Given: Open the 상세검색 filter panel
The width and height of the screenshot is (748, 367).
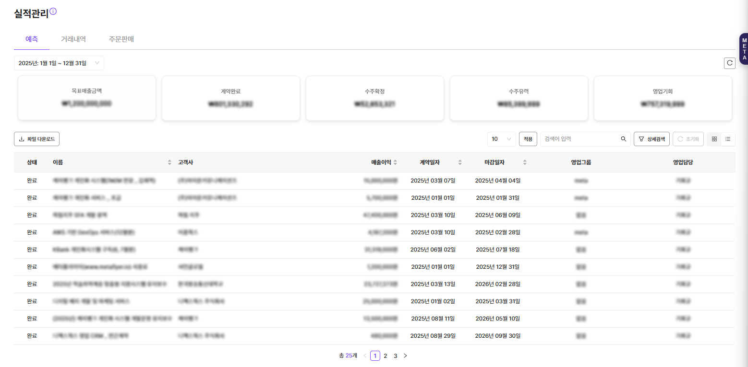Looking at the screenshot, I should 651,139.
